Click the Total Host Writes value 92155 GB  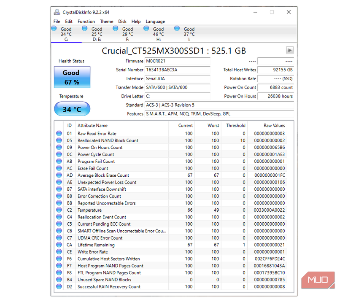click(275, 70)
